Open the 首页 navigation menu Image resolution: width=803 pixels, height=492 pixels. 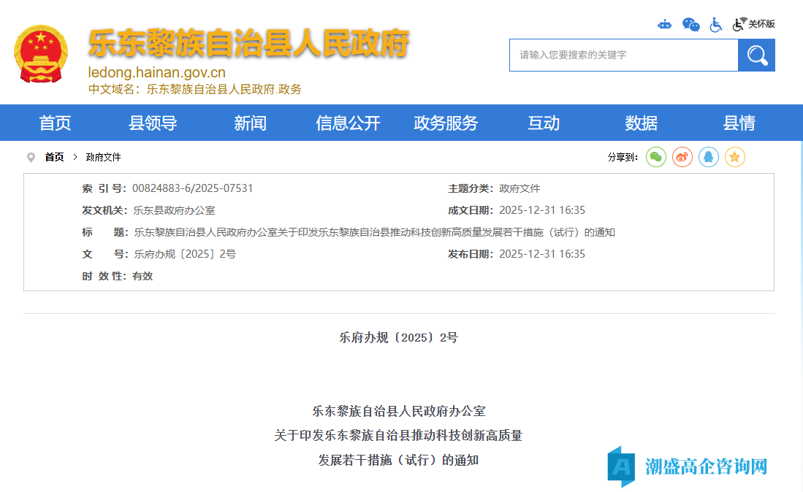coord(55,123)
